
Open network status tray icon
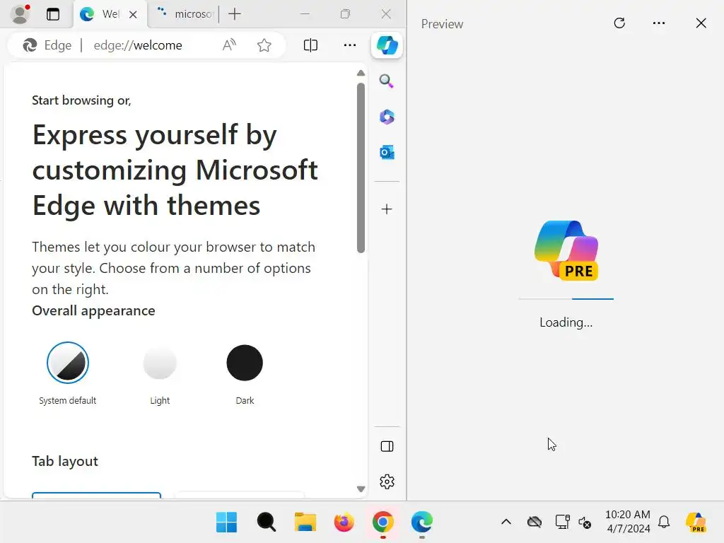[x=562, y=522]
